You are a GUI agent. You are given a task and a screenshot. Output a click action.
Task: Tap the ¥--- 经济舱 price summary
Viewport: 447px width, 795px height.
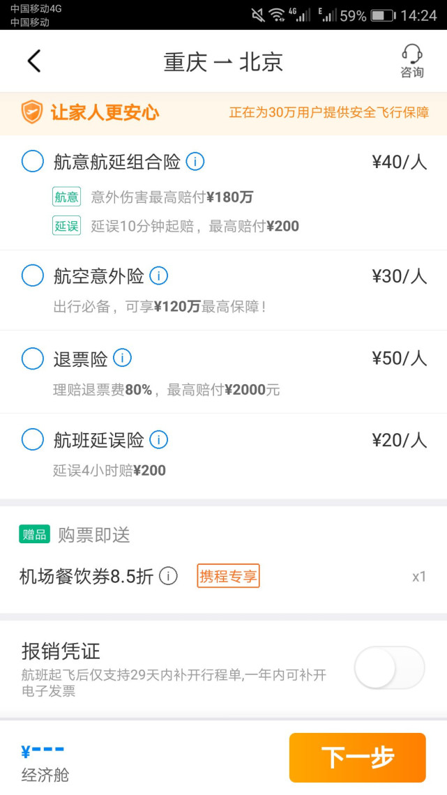pyautogui.click(x=45, y=762)
